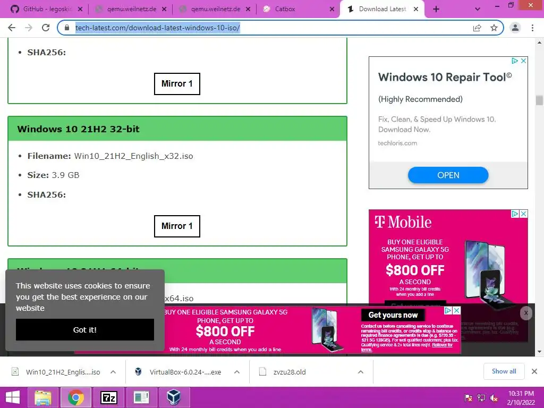Click Get yours now on banner ad
The image size is (544, 408).
coord(393,315)
